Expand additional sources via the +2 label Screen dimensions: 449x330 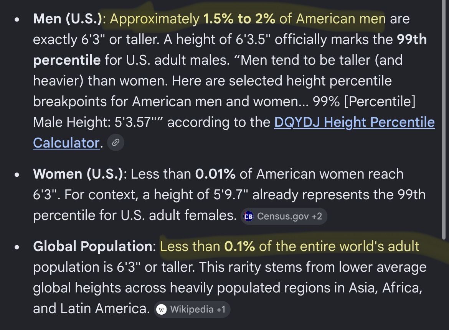(x=317, y=217)
